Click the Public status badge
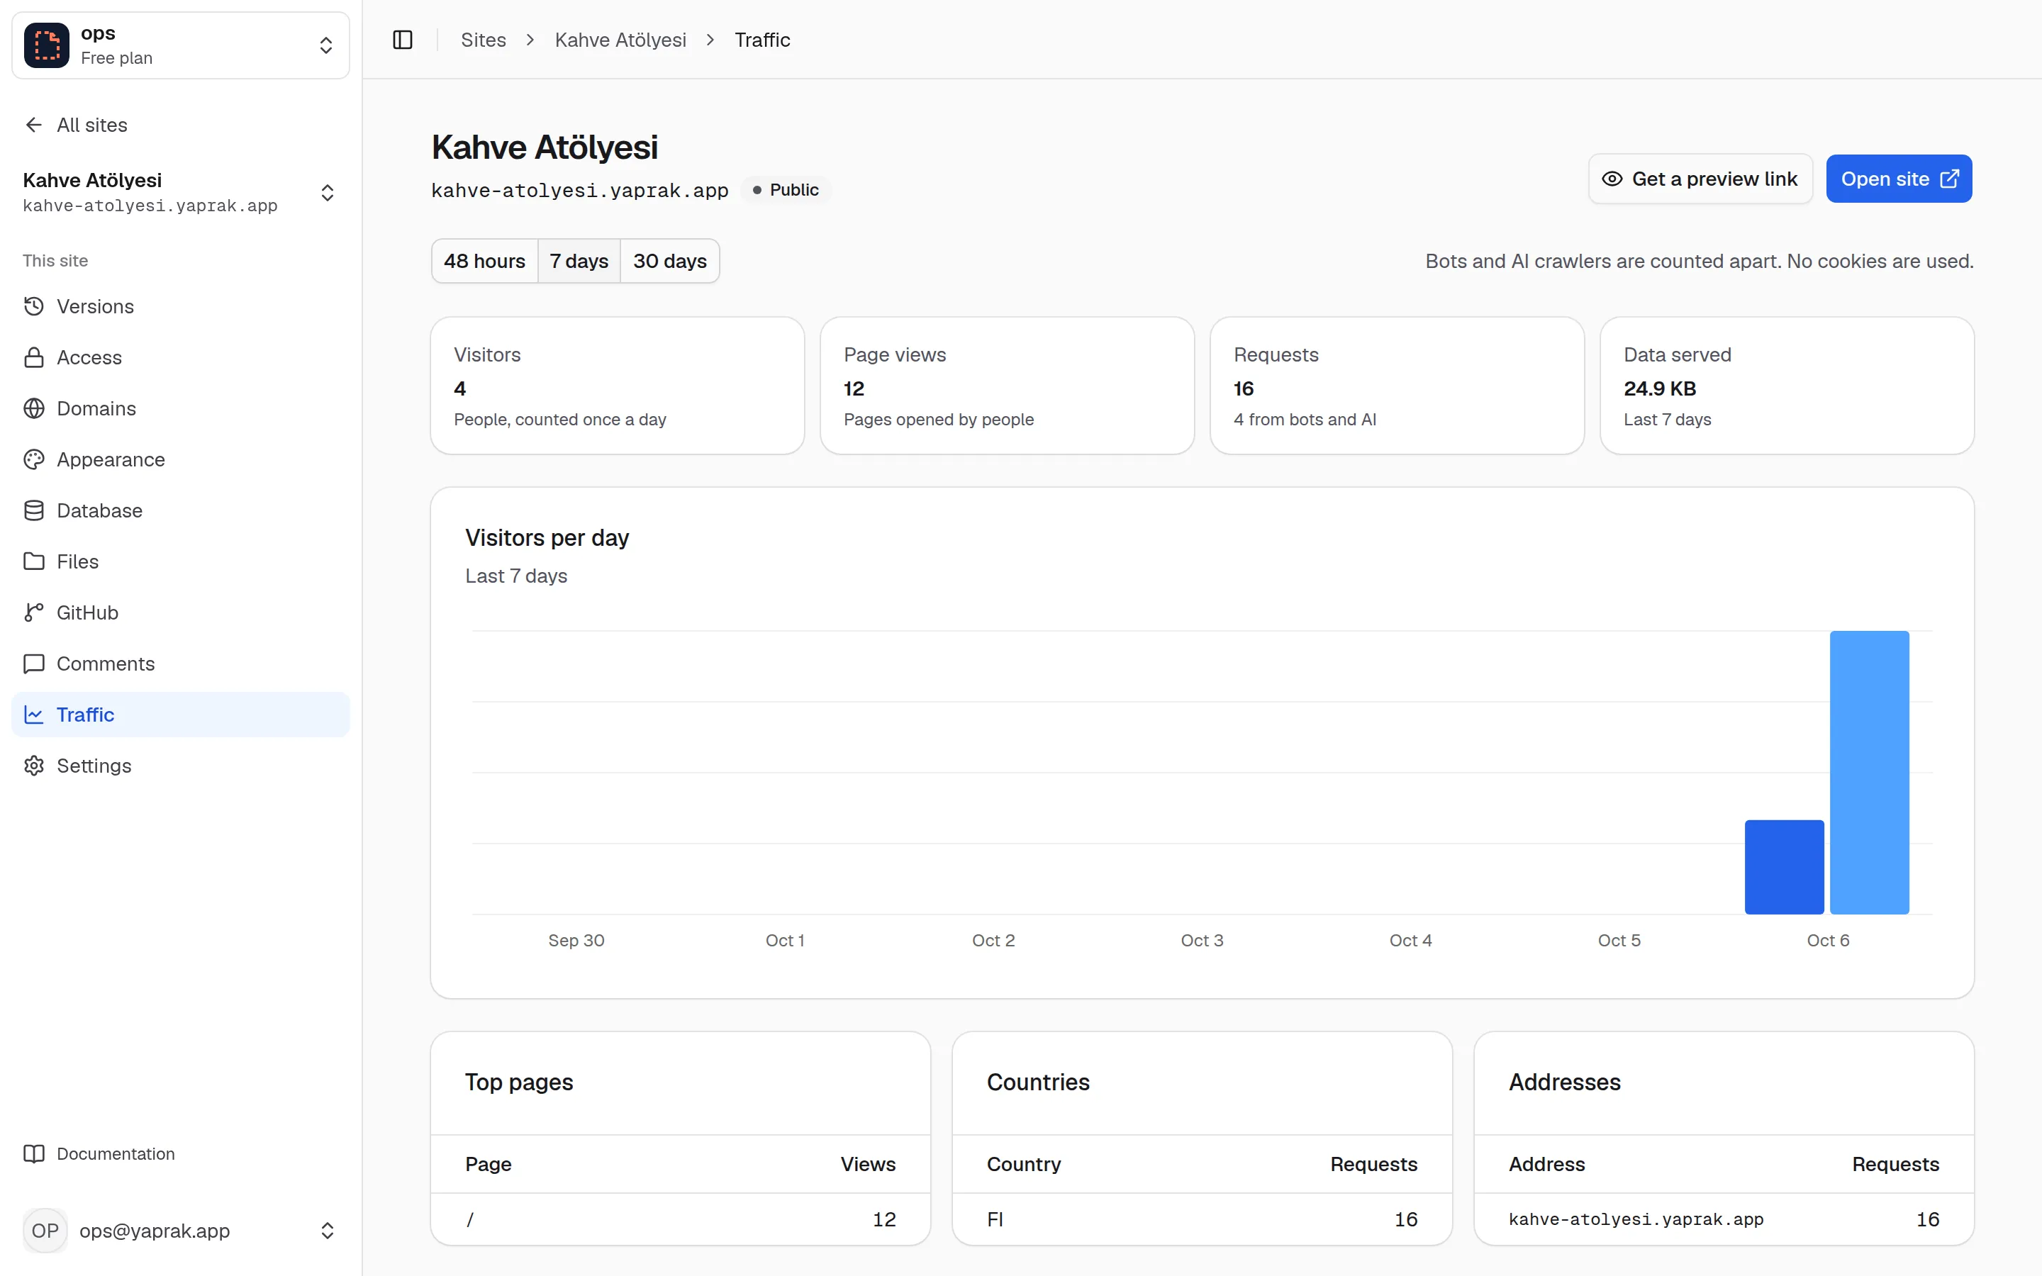The width and height of the screenshot is (2042, 1276). tap(786, 190)
